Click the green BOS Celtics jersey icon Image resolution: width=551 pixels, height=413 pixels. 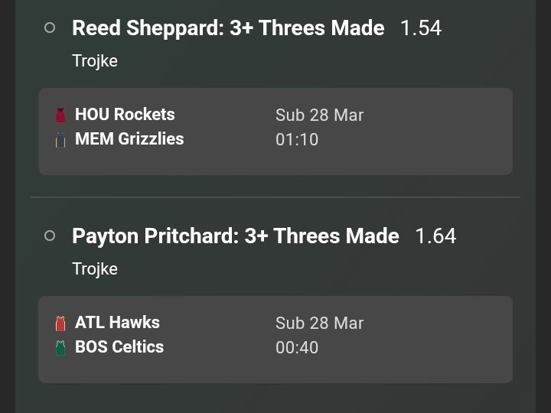tap(60, 348)
